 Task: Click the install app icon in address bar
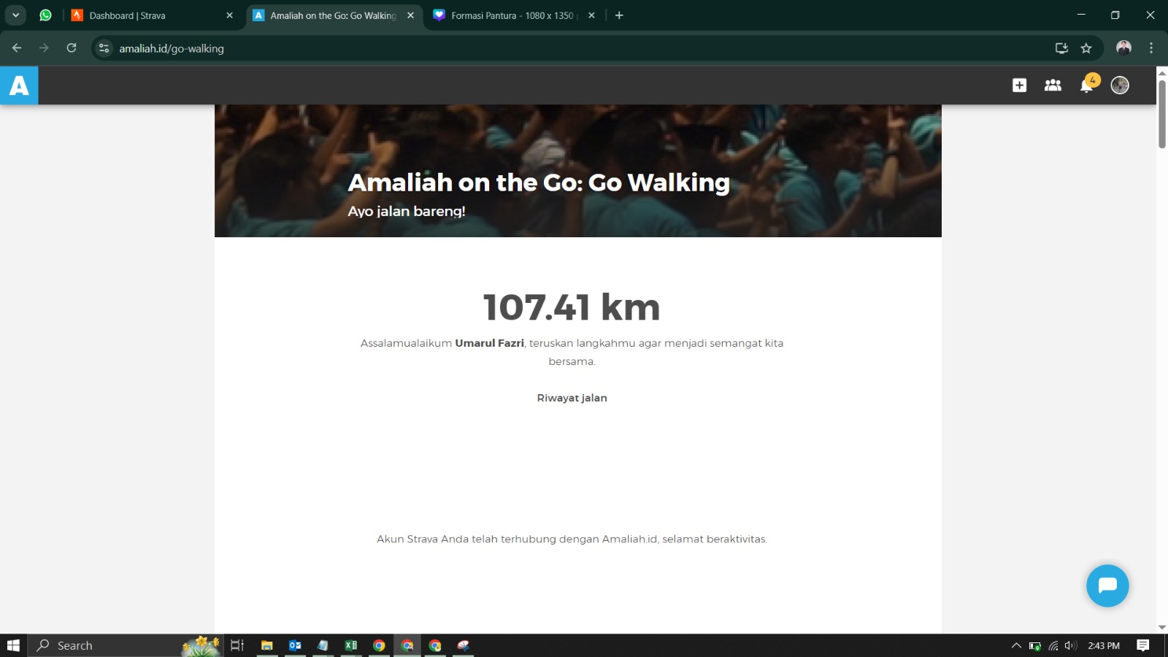[x=1061, y=48]
